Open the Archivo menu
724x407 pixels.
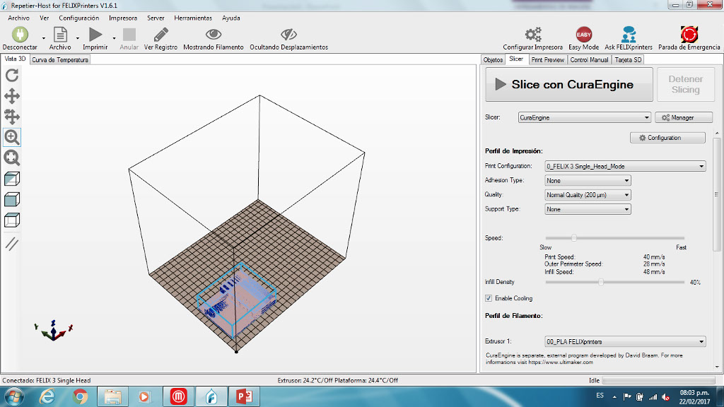click(x=18, y=18)
